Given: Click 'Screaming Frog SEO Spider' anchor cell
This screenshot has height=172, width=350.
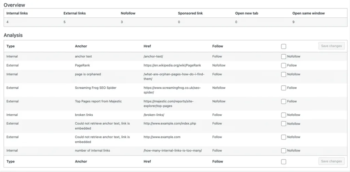Looking at the screenshot, I should tap(96, 88).
